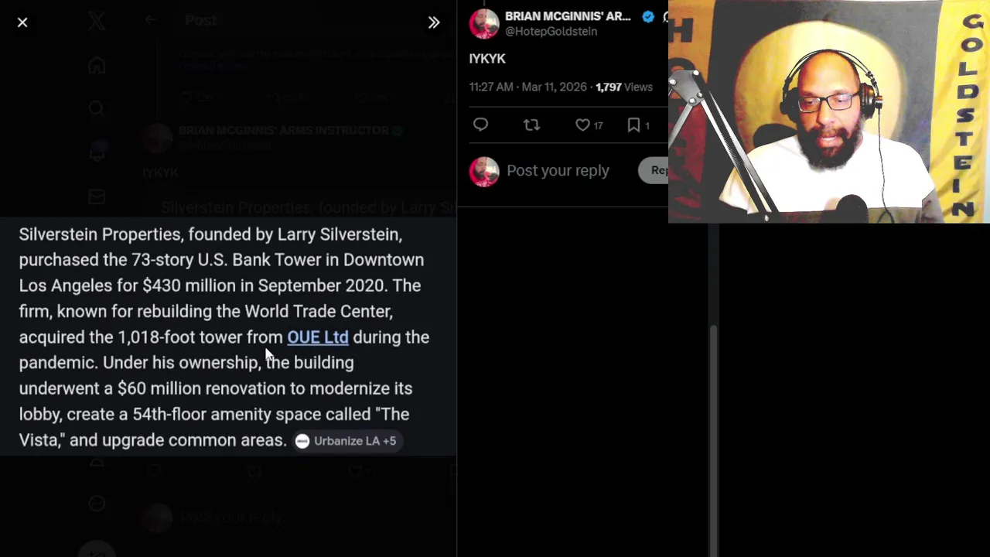Click the reply speech bubble icon
Screen dimensions: 990x557
(480, 125)
